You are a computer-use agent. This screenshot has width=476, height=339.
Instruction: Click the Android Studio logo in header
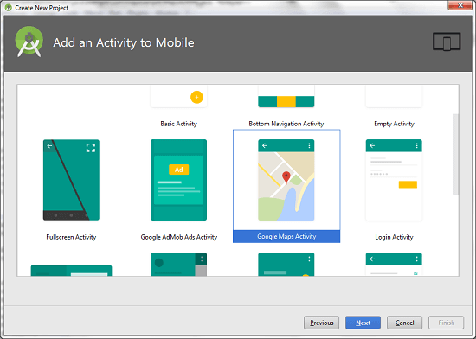tap(29, 42)
